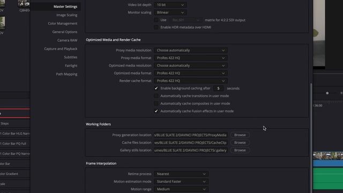Click the Proxy generation location path field
Image resolution: width=343 pixels, height=193 pixels.
(191, 135)
